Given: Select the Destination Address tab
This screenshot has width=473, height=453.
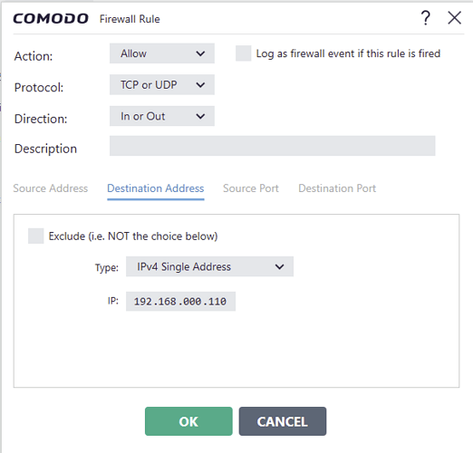Looking at the screenshot, I should pos(156,188).
